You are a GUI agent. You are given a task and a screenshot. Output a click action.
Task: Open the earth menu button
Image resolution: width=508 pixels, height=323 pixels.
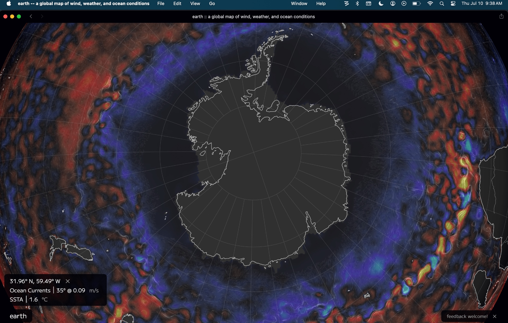point(18,316)
